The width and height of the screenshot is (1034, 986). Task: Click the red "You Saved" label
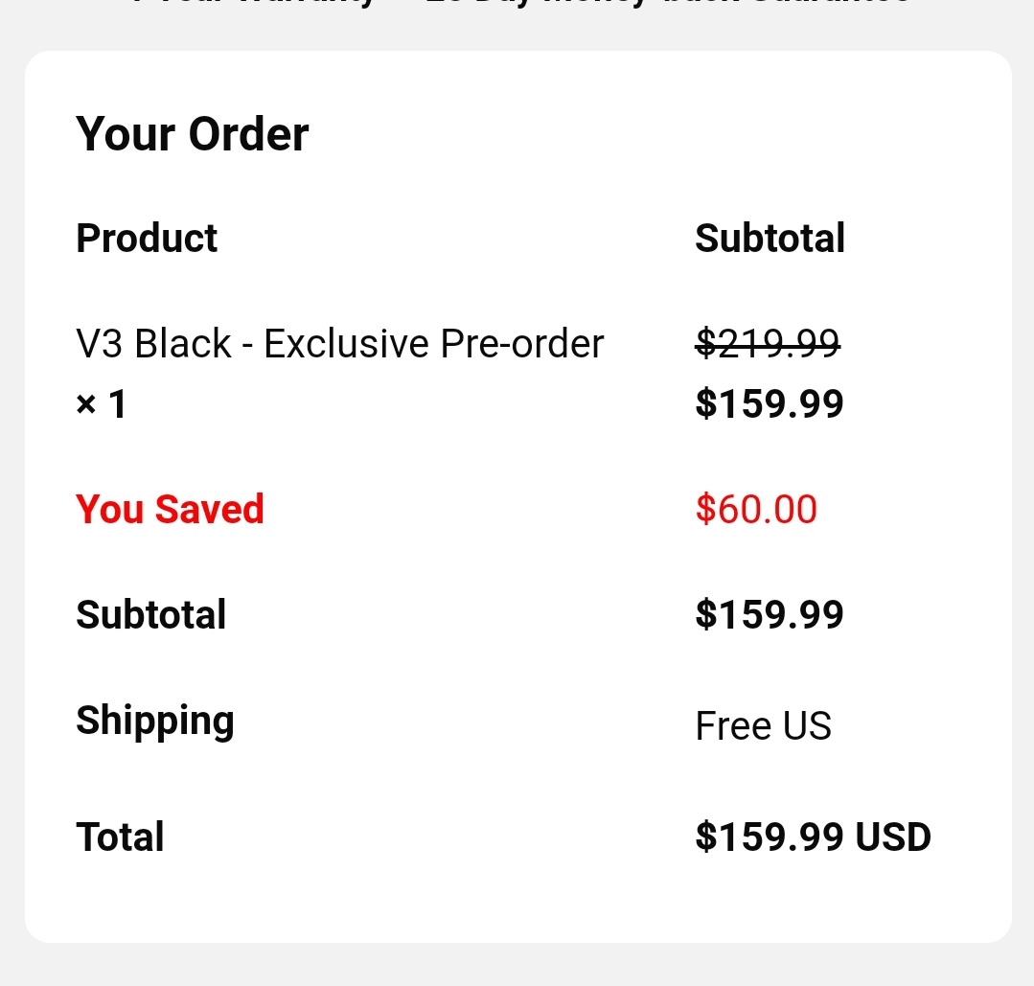coord(170,509)
